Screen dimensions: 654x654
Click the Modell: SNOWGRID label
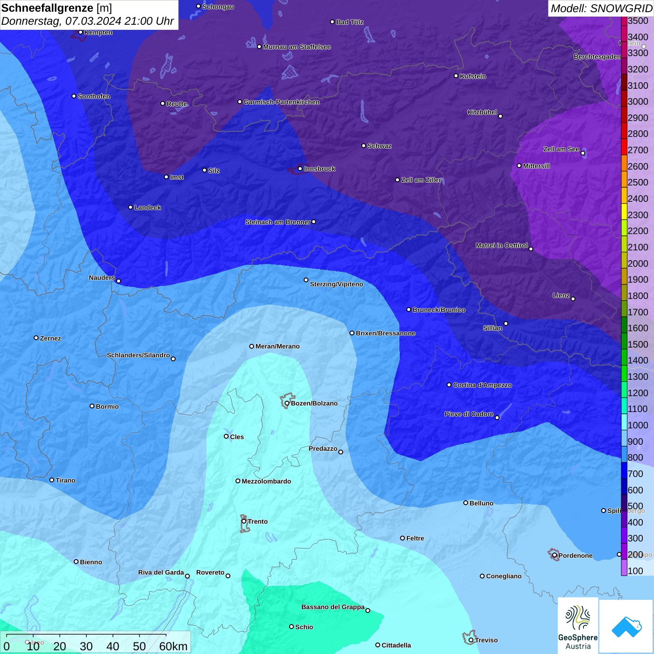(x=601, y=8)
